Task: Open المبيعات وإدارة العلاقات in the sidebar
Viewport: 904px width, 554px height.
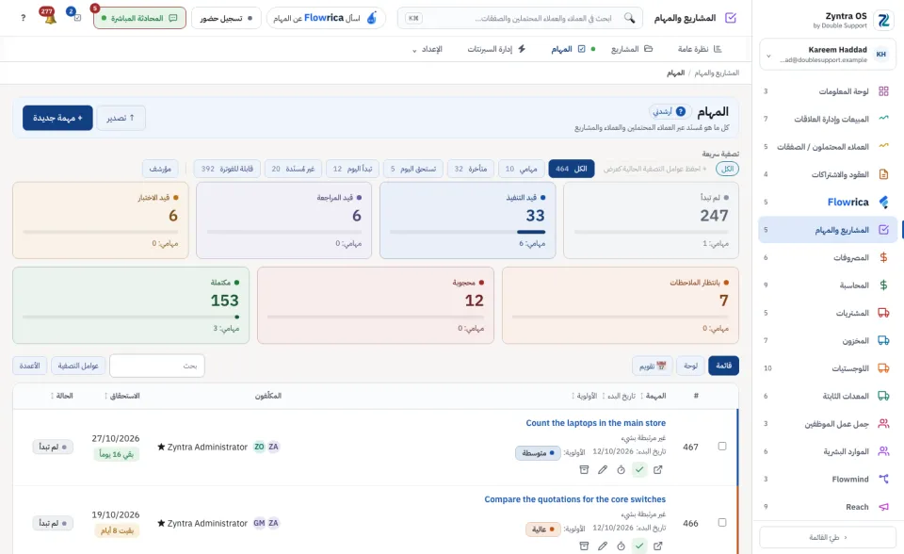Action: pos(828,119)
